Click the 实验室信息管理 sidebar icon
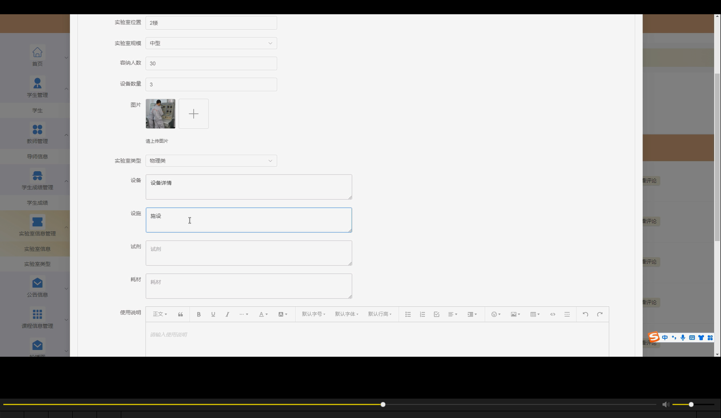721x418 pixels. [x=37, y=222]
